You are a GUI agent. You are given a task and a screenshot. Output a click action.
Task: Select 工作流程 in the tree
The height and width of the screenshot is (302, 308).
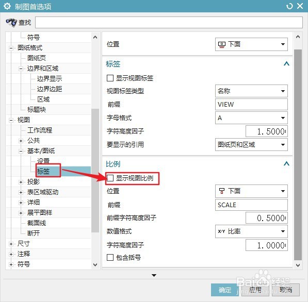pos(40,130)
